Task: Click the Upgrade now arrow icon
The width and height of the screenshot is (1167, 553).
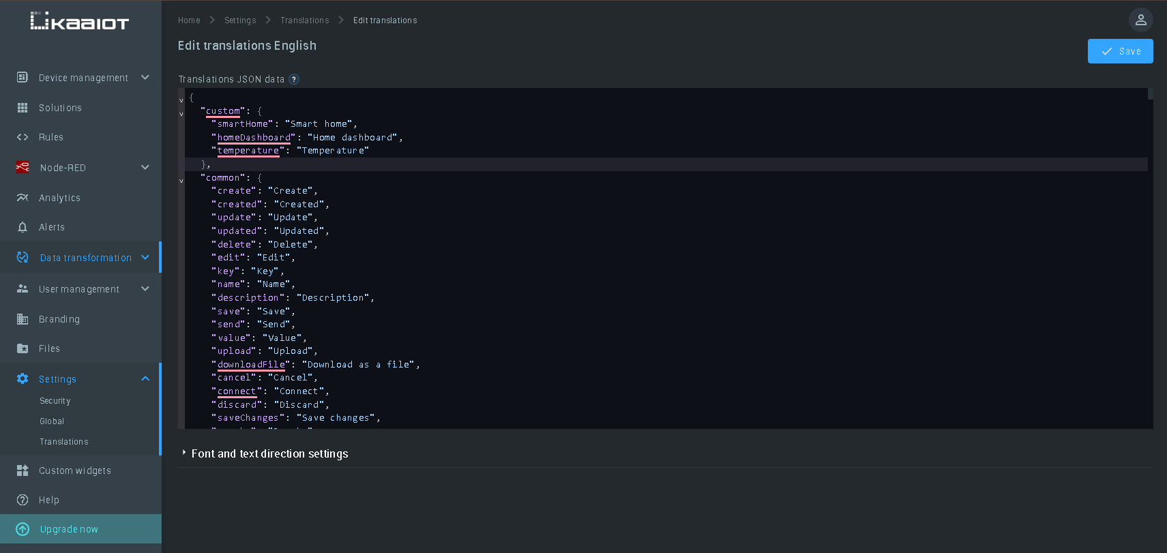Action: pos(23,529)
